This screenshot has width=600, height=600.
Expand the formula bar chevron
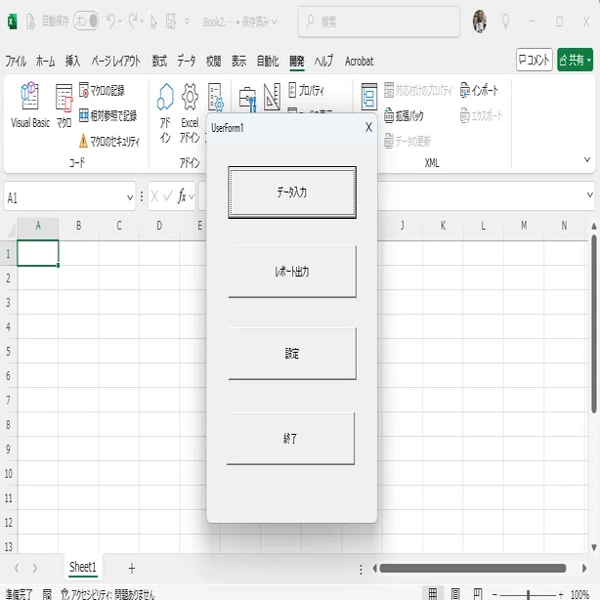(x=589, y=194)
